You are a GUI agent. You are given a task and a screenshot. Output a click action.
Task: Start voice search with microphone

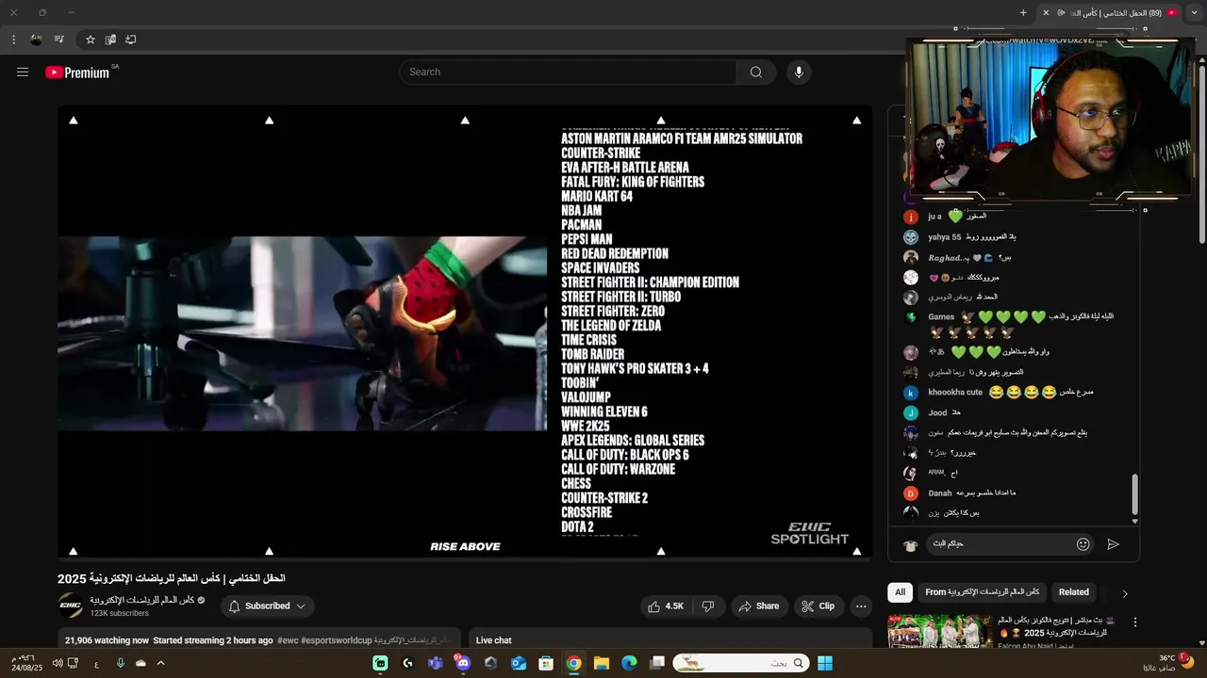[799, 73]
